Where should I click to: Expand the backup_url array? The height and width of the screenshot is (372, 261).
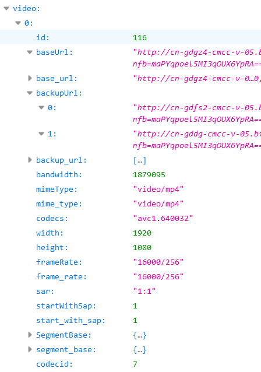30,160
